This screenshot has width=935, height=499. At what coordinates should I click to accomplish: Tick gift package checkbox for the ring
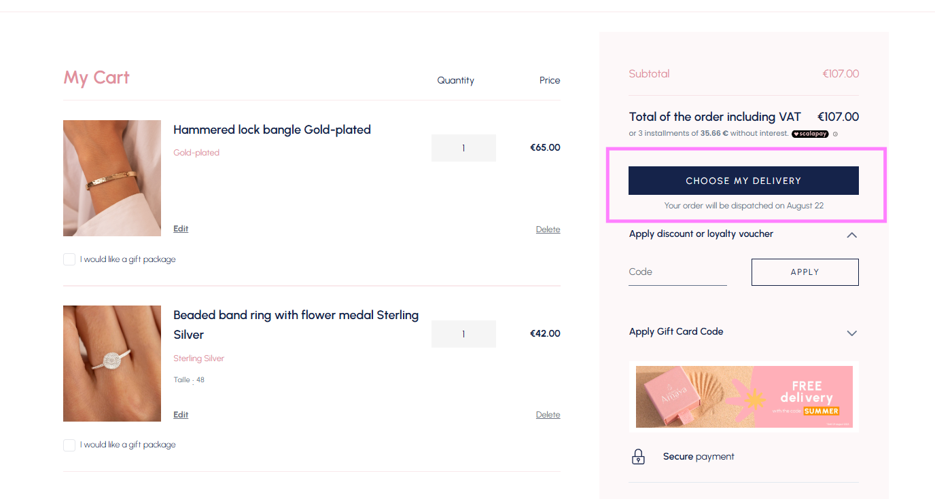[69, 445]
